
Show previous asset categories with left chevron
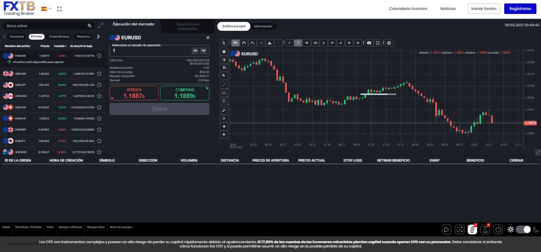point(4,37)
